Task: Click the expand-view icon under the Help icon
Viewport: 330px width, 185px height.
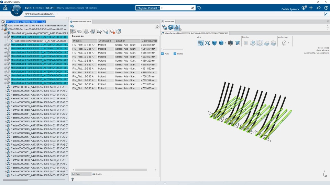Action: [x=326, y=14]
